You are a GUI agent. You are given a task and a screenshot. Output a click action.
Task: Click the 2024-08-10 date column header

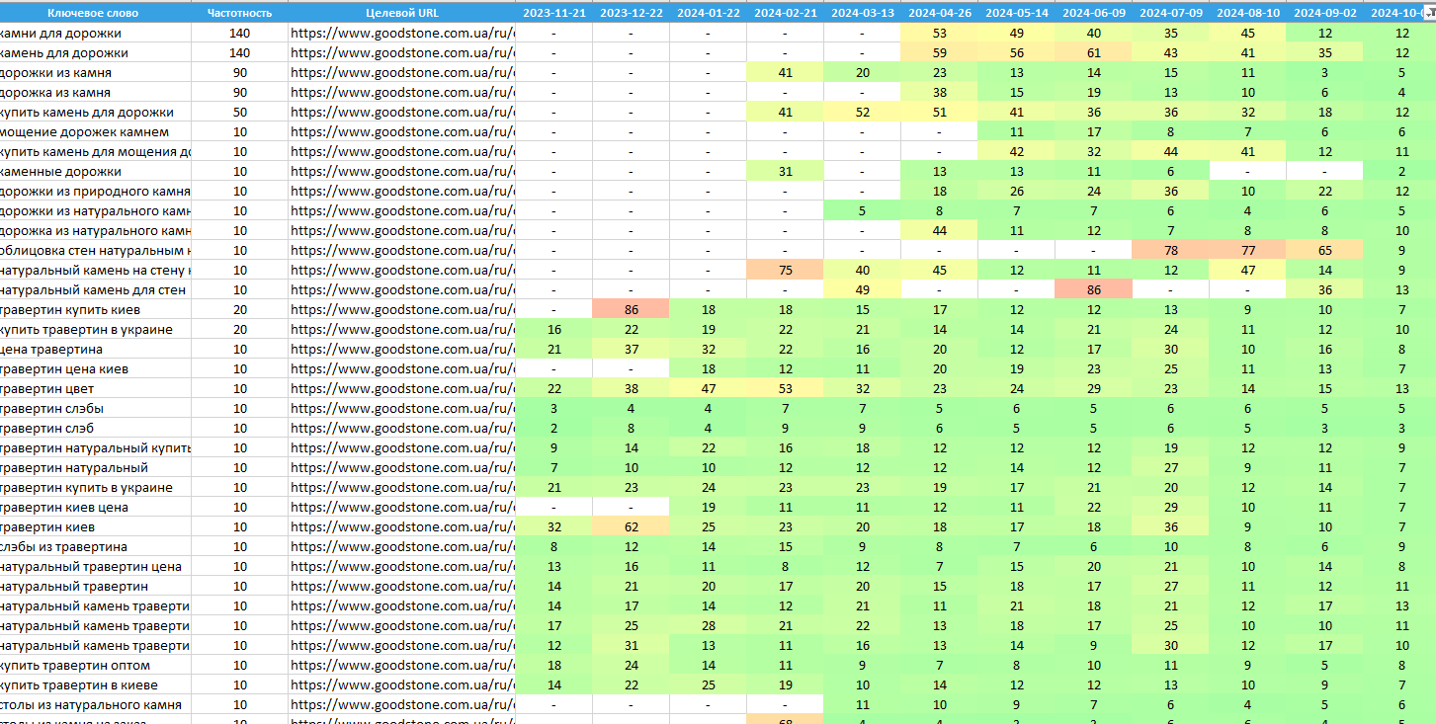coord(1247,14)
